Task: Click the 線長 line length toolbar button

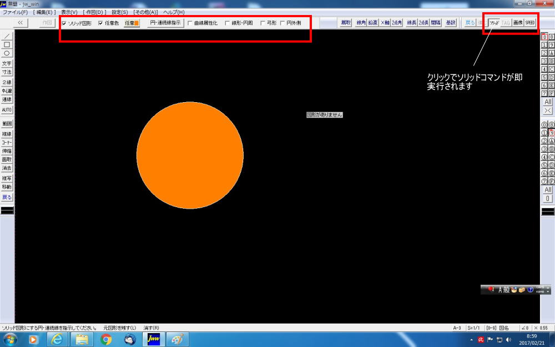Action: [412, 23]
